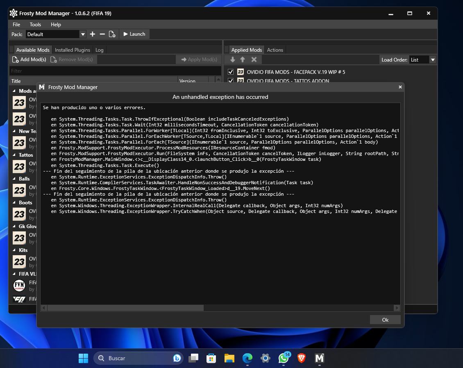Collapse the Gk Glov mod group
This screenshot has height=368, width=463.
click(x=14, y=226)
